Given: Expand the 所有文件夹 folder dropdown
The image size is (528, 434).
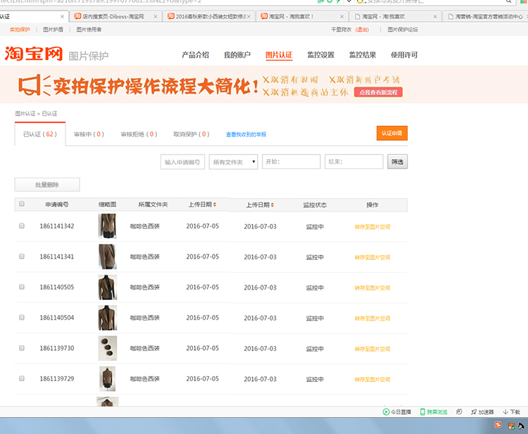Looking at the screenshot, I should (x=234, y=162).
